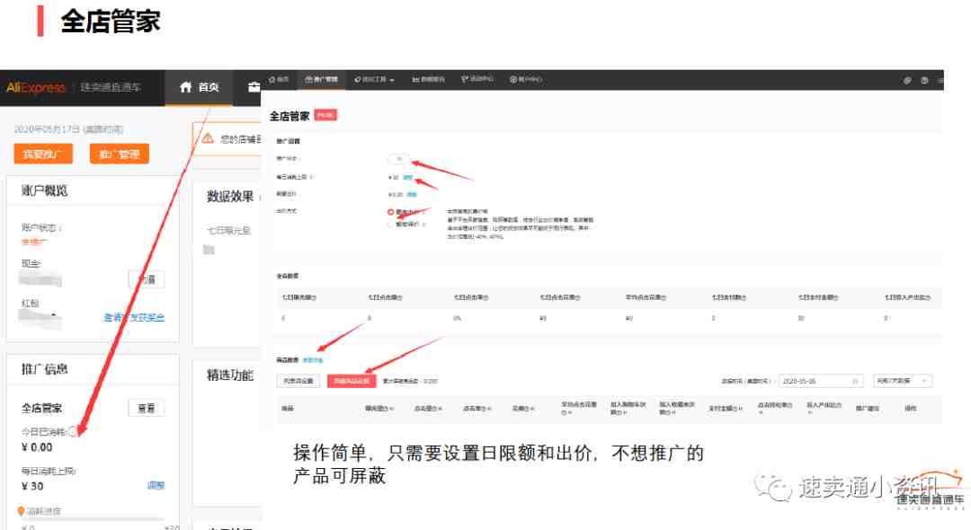Image resolution: width=971 pixels, height=530 pixels.
Task: Click the briefcase icon in the left header
Action: (x=254, y=87)
